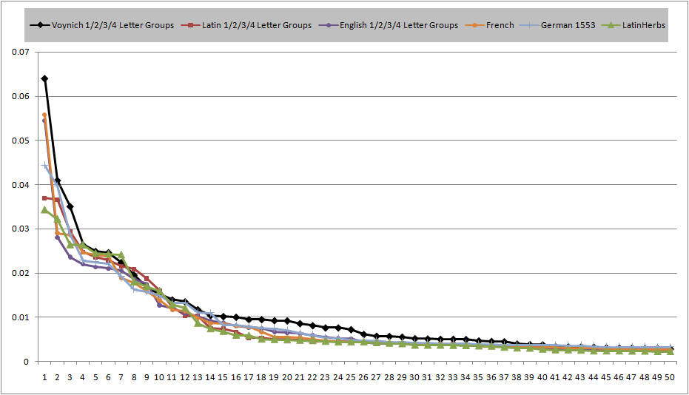
Task: Click the Voynich data point at rank 2
Action: pos(57,180)
